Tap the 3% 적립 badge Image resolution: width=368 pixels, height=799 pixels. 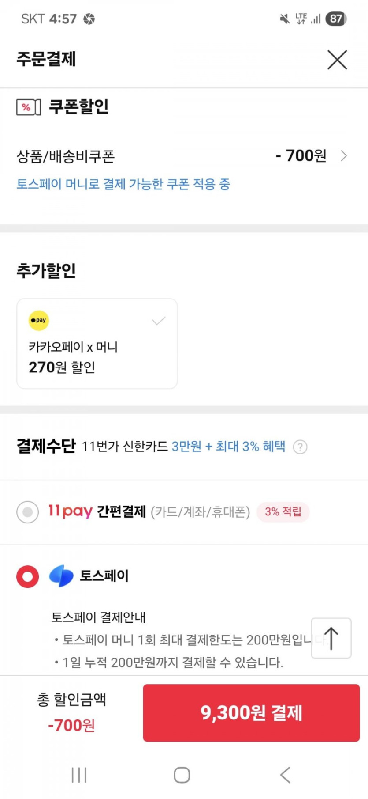(283, 512)
